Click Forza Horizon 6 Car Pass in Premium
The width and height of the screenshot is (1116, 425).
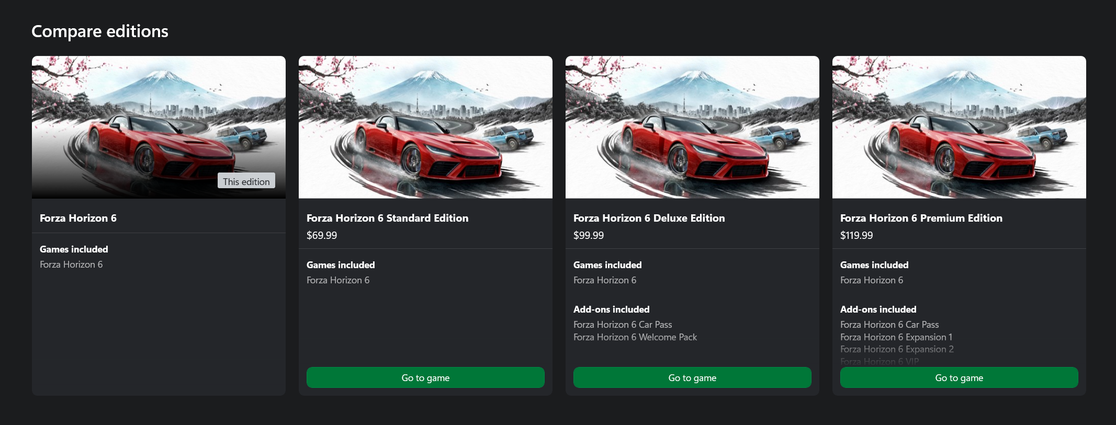coord(889,325)
